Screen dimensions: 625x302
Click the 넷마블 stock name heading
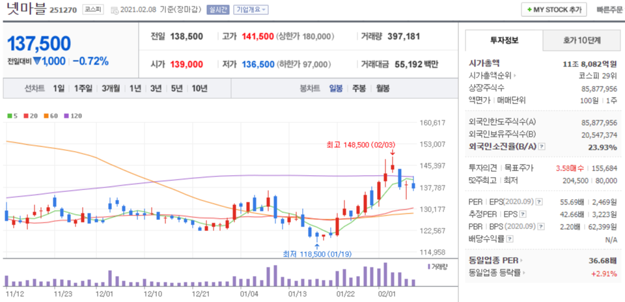click(x=26, y=8)
